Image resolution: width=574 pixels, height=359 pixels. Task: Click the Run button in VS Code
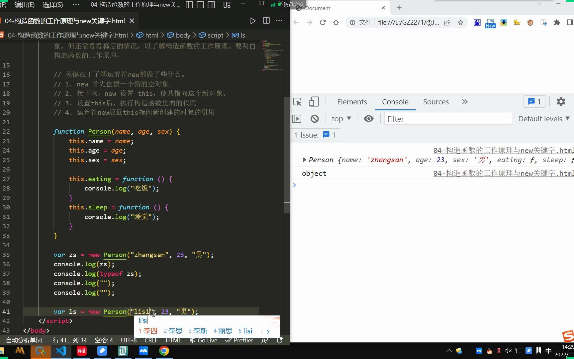(x=253, y=21)
